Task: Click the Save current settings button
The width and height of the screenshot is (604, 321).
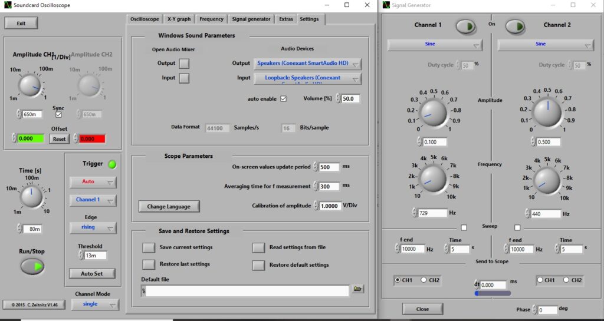Action: pyautogui.click(x=149, y=247)
